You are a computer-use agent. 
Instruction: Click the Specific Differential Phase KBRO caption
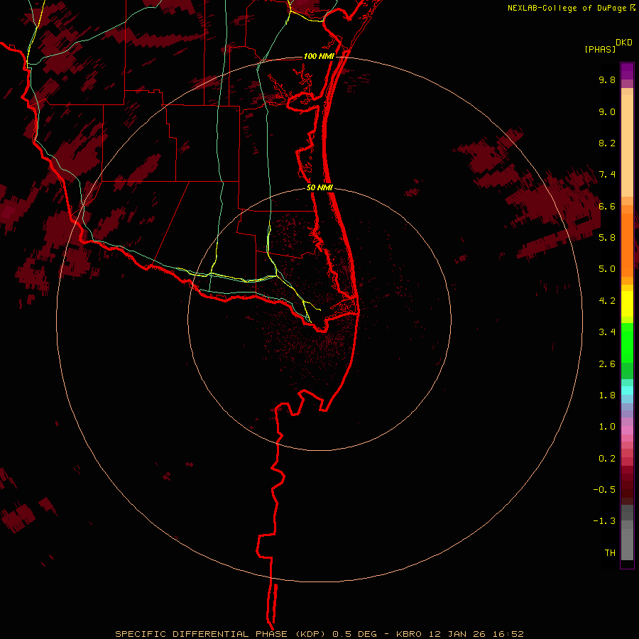coord(319,634)
